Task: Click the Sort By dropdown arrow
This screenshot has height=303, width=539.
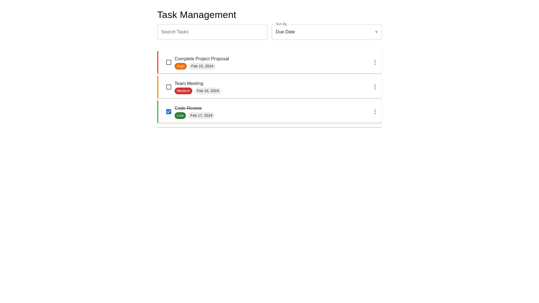Action: (x=376, y=32)
